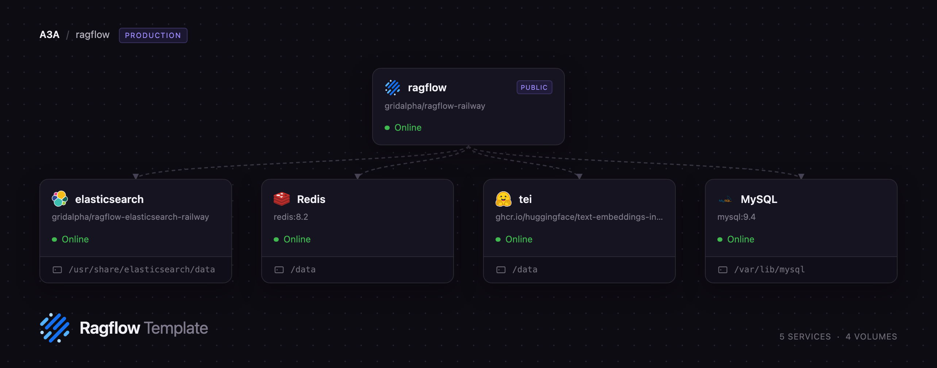This screenshot has width=937, height=368.
Task: Click the /var/lib/mysql volume path
Action: click(x=770, y=269)
